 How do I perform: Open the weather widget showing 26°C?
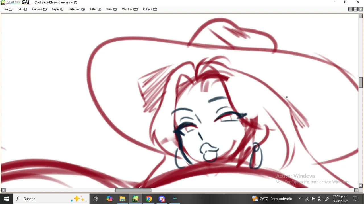(x=272, y=199)
